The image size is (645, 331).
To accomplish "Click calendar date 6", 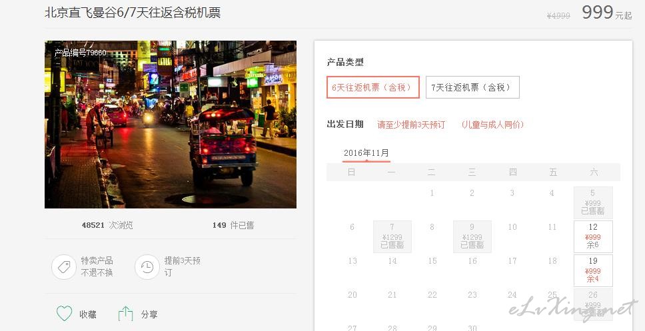I will (x=352, y=227).
